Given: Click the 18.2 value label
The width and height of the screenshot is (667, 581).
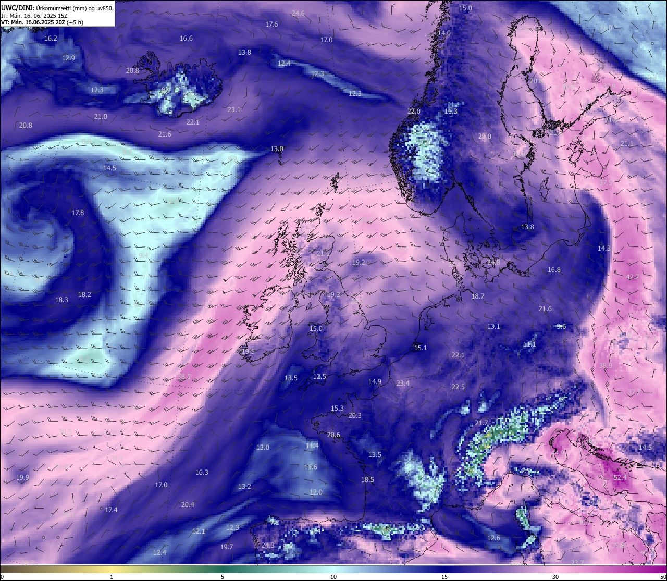Looking at the screenshot, I should 84,295.
